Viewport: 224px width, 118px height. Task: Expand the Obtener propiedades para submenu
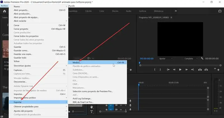click(39, 107)
